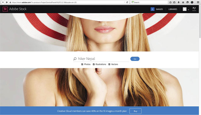201x115 pixels.
Task: Go back with the browser back arrow
Action: [3, 2]
